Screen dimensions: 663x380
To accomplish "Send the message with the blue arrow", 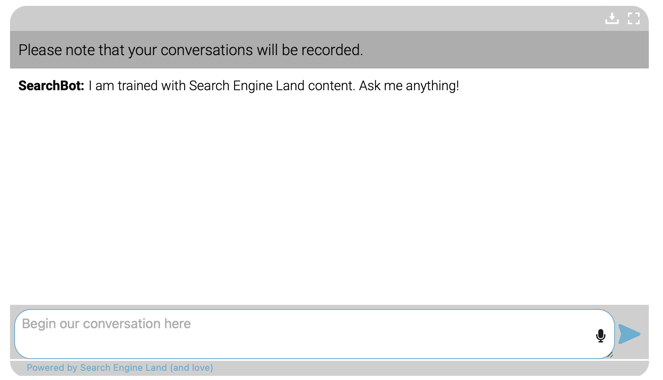I will pyautogui.click(x=629, y=334).
